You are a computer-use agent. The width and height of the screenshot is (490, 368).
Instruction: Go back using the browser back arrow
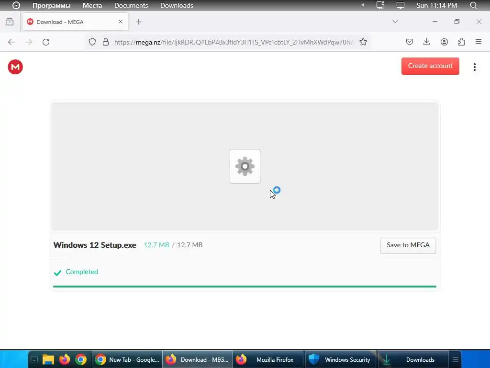point(11,42)
